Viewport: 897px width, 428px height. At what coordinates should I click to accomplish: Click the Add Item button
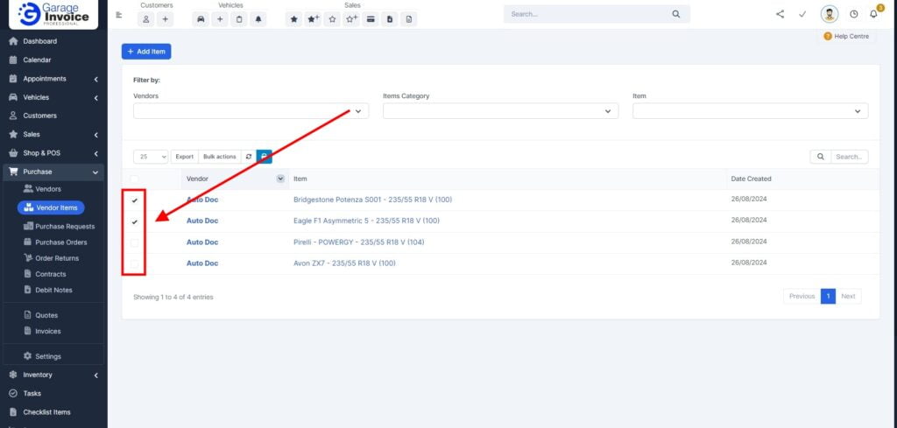coord(146,52)
